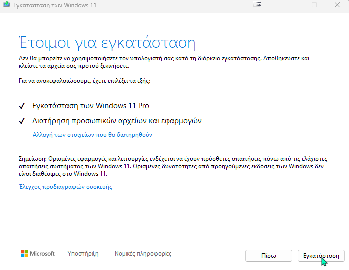The width and height of the screenshot is (349, 270).
Task: Click the checkmark beside Εγκατάσταση των Windows 11 Pro
Action: coord(22,106)
